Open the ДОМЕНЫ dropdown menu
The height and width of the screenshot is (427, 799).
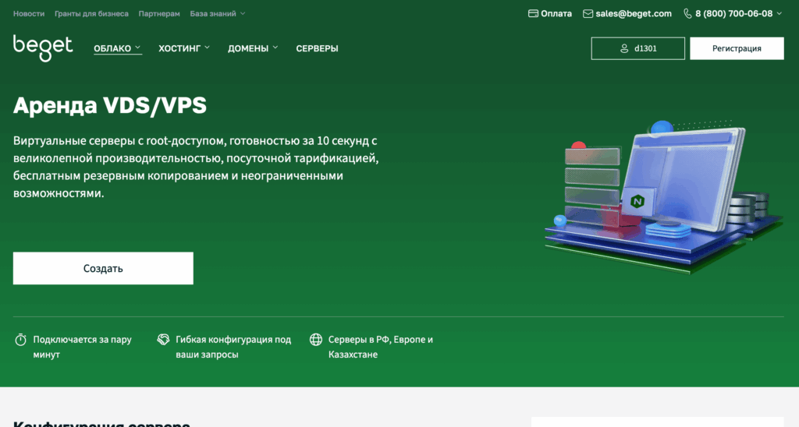point(253,48)
